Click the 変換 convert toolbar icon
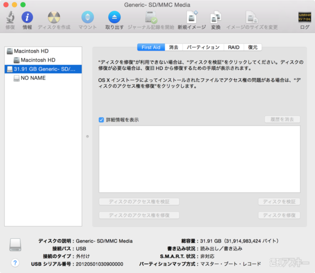 pyautogui.click(x=215, y=18)
